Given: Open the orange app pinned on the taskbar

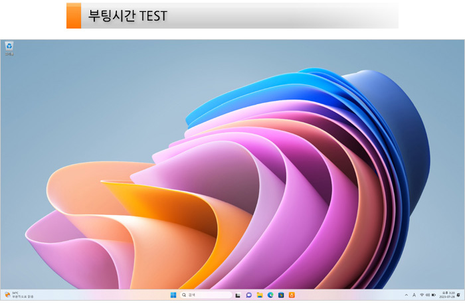Looking at the screenshot, I should [292, 295].
